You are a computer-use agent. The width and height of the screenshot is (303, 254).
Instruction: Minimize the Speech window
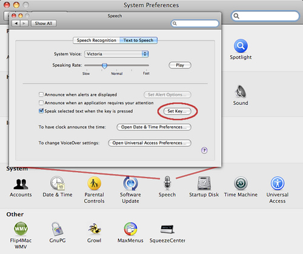point(21,16)
